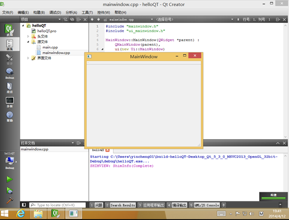
Task: Toggle the sidebar visibility button
Action: tap(24, 205)
